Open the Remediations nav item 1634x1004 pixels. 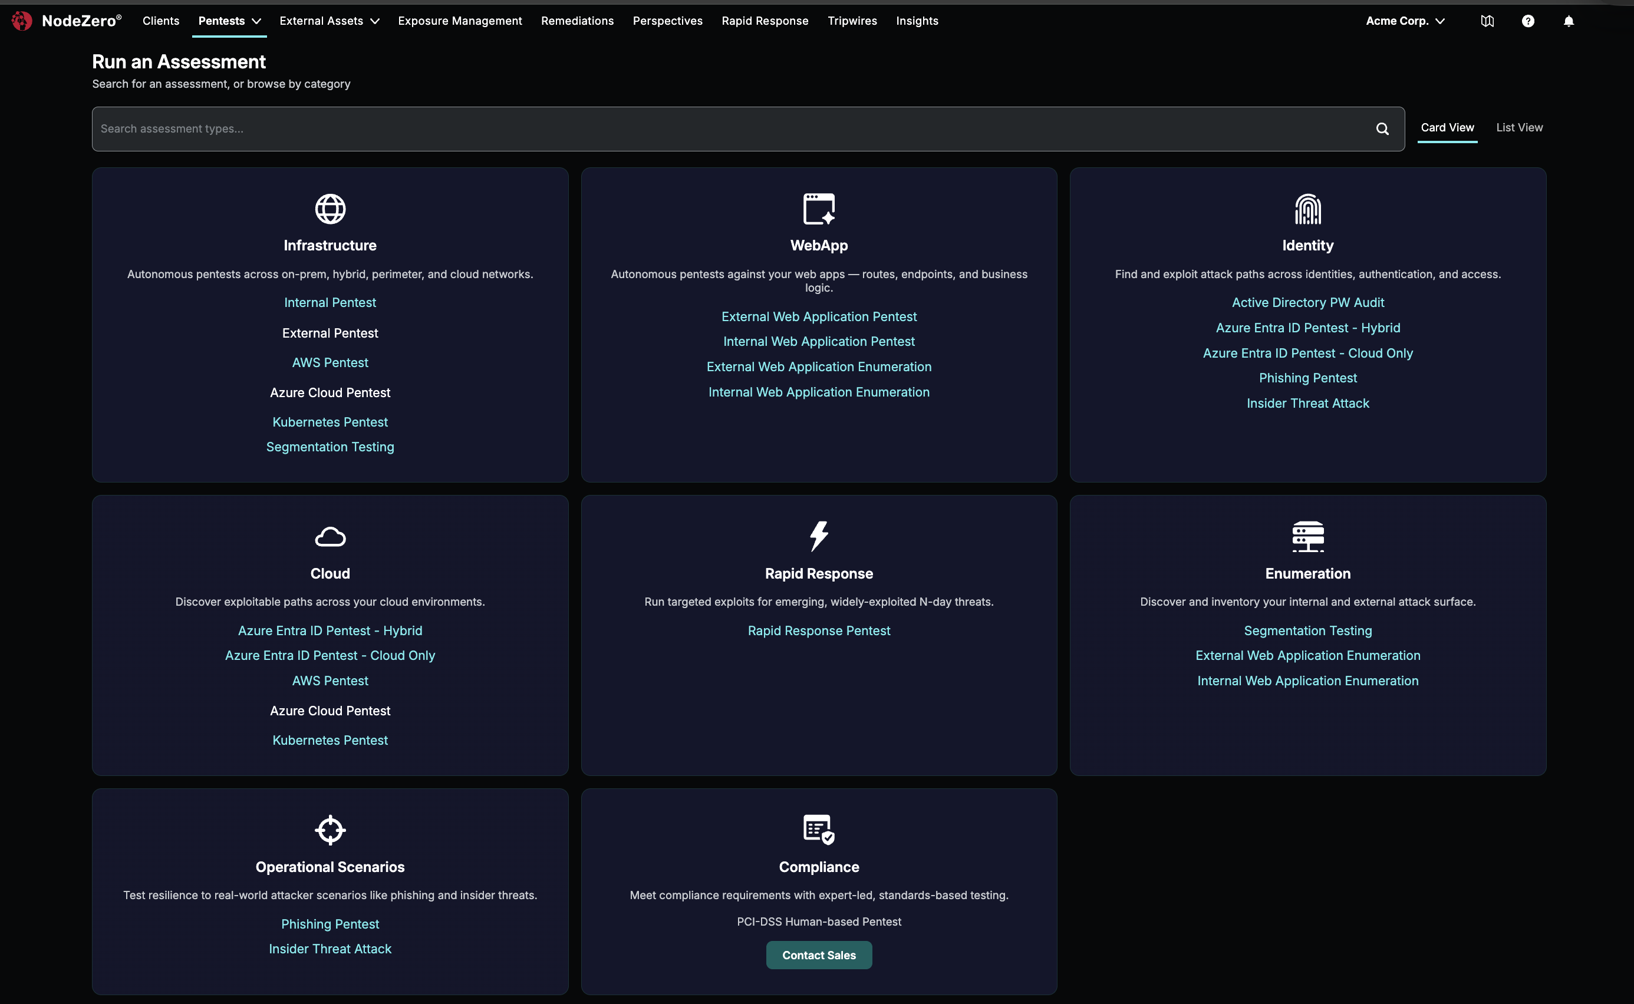coord(577,21)
